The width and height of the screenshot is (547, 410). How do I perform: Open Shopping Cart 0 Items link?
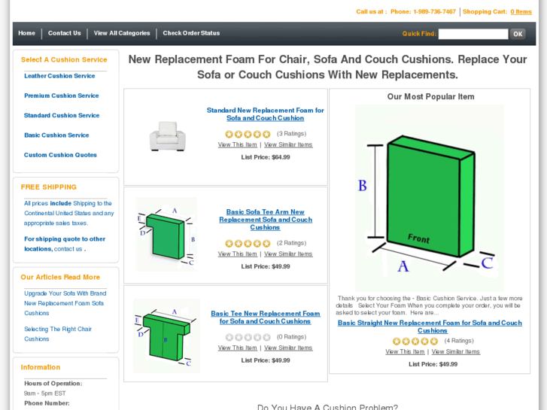(521, 12)
